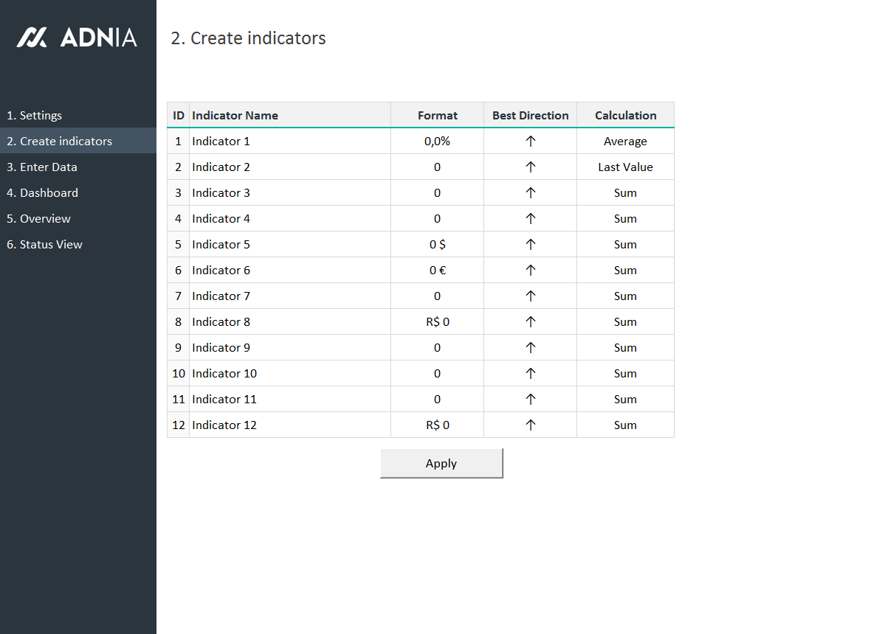
Task: Go to 1. Settings in sidebar
Action: click(35, 116)
